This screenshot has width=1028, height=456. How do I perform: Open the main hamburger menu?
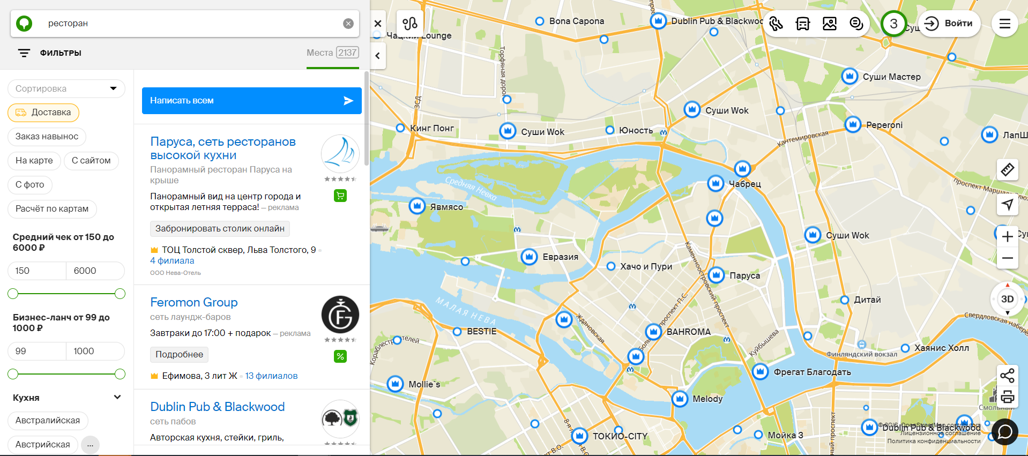(x=1005, y=24)
